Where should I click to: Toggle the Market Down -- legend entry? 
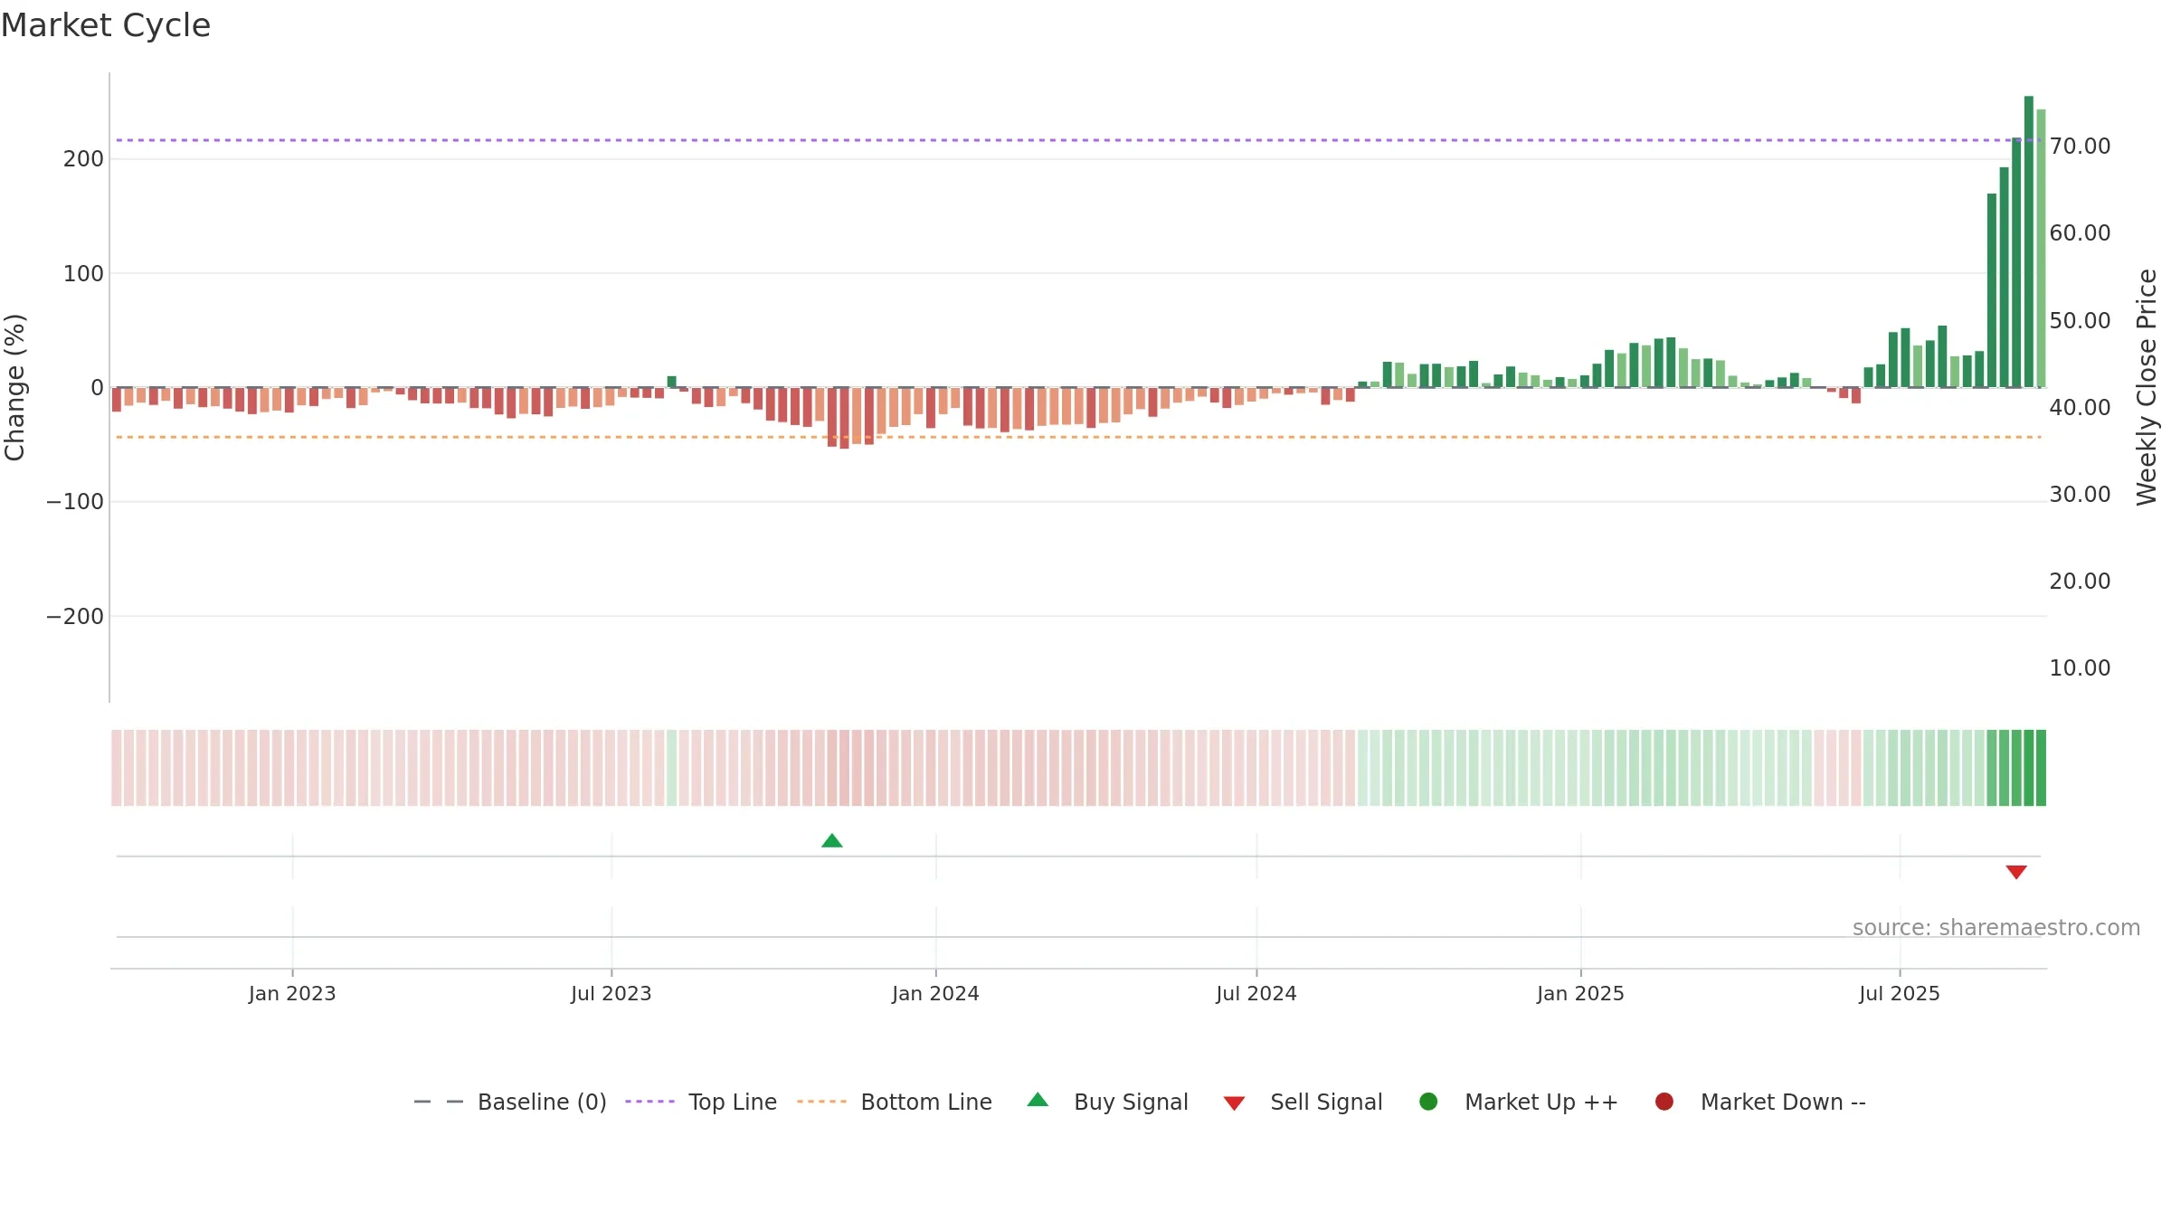1760,1102
